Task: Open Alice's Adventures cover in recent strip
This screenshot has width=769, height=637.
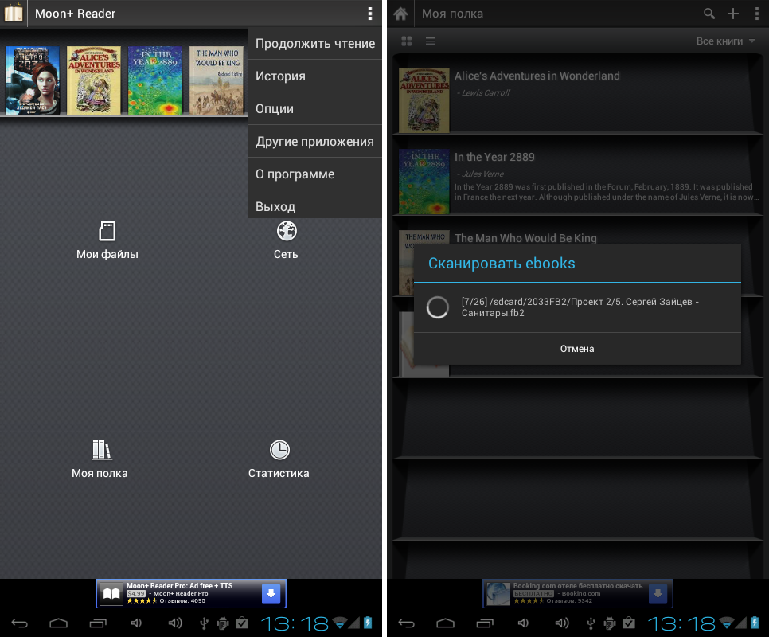Action: 94,80
